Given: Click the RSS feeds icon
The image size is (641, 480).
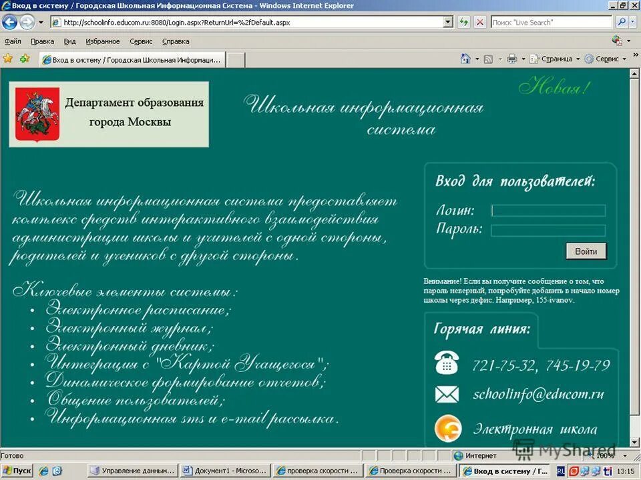Looking at the screenshot, I should (x=488, y=59).
